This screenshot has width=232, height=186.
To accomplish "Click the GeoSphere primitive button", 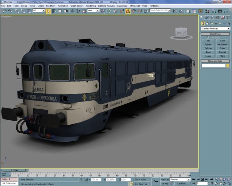I will pos(222,44).
